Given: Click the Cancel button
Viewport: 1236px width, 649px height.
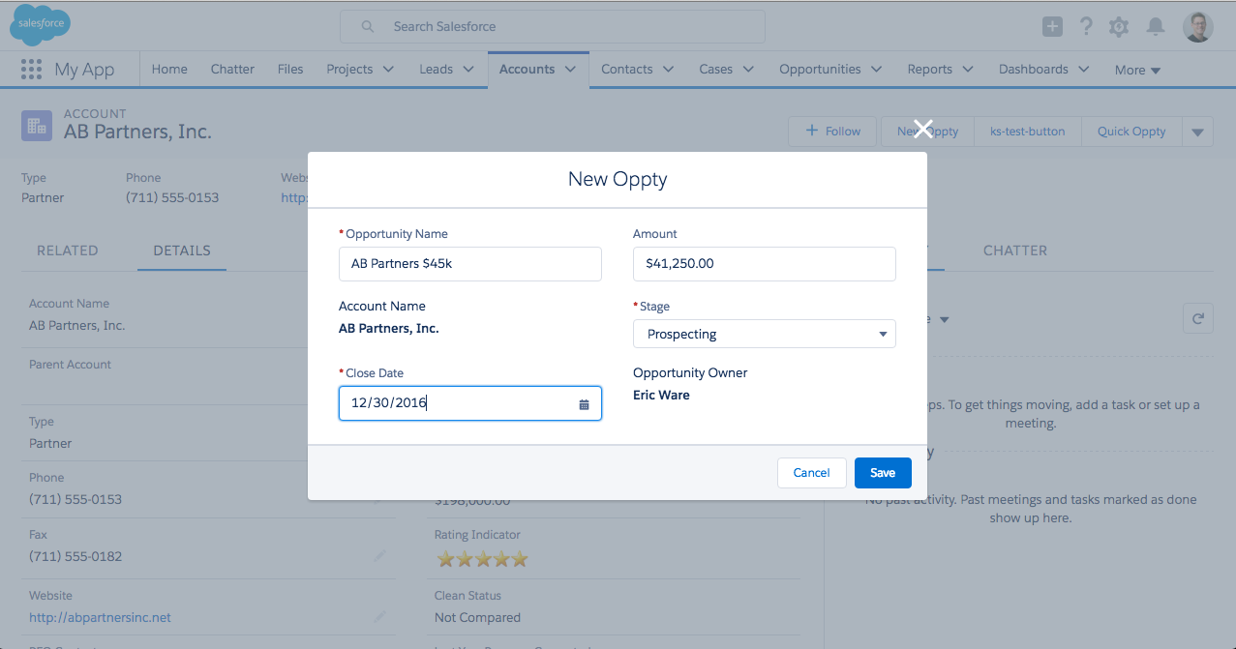Looking at the screenshot, I should pos(811,473).
